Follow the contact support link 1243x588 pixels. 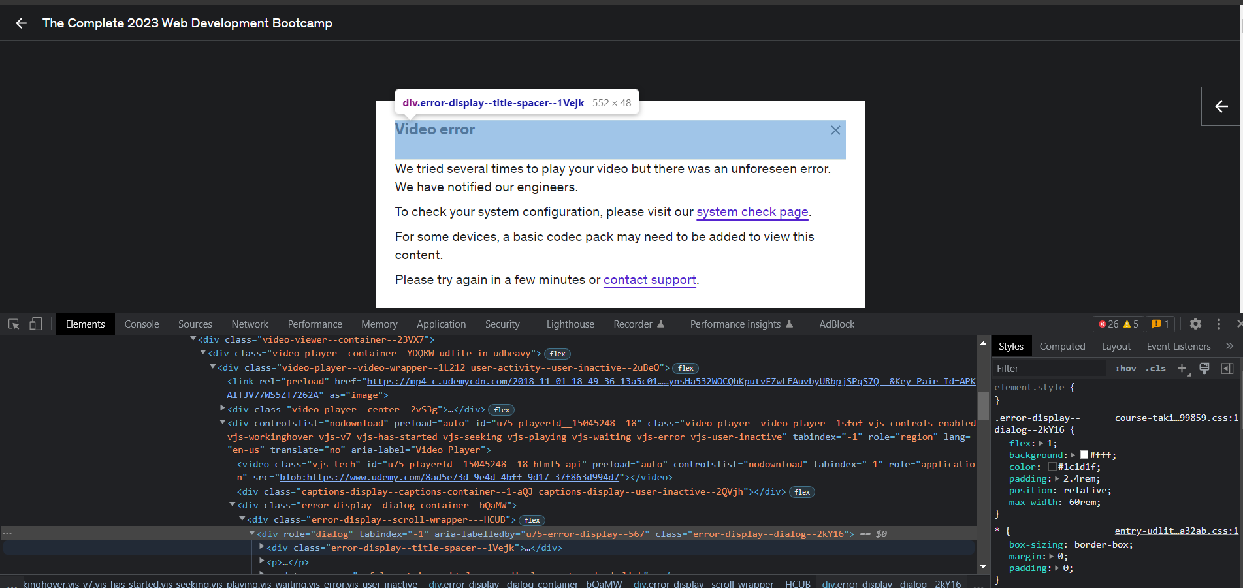650,280
